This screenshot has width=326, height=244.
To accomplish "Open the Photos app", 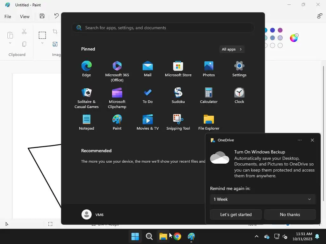I will 209,69.
